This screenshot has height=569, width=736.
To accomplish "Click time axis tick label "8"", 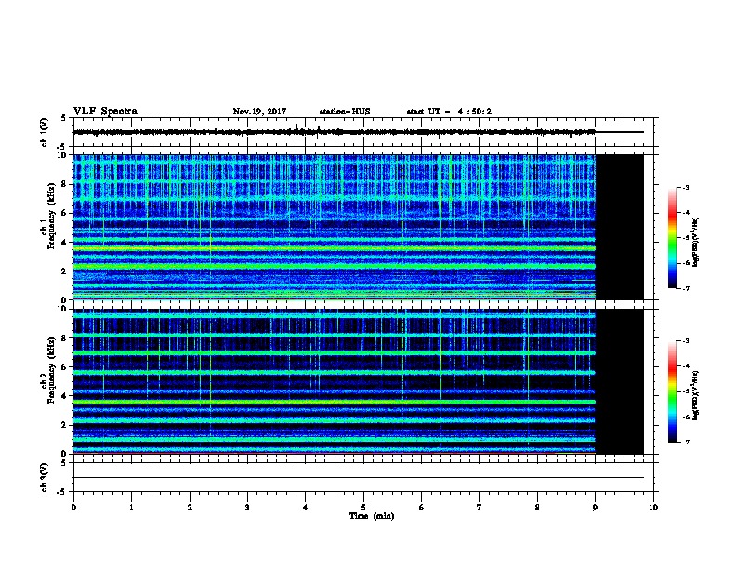I will click(537, 508).
